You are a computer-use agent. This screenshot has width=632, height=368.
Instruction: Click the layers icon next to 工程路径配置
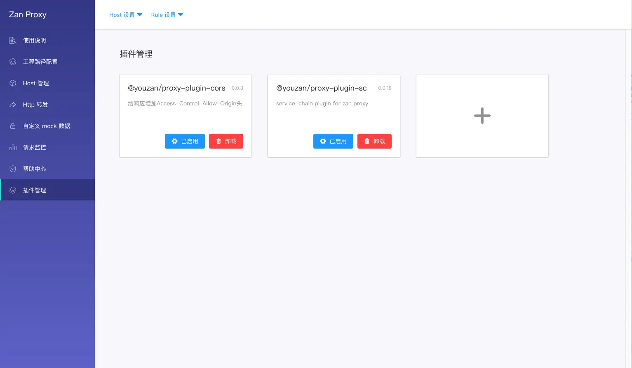pos(12,61)
